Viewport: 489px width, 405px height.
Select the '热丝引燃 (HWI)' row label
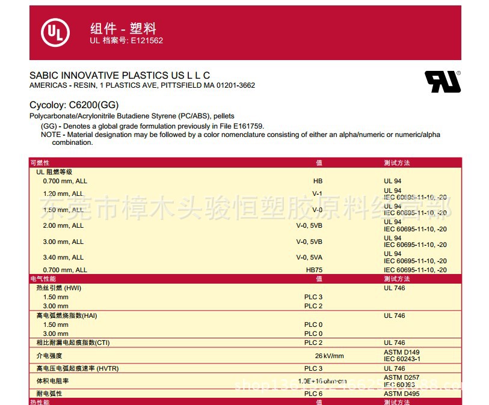point(59,288)
